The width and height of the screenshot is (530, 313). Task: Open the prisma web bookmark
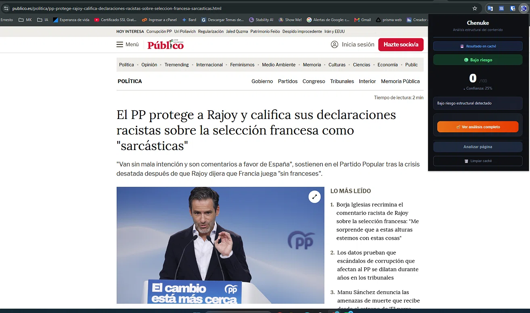click(388, 20)
